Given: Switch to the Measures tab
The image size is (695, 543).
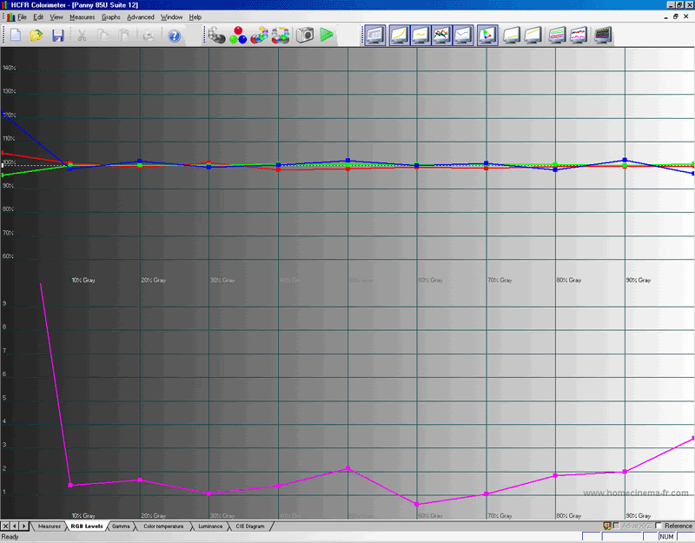Looking at the screenshot, I should click(50, 526).
